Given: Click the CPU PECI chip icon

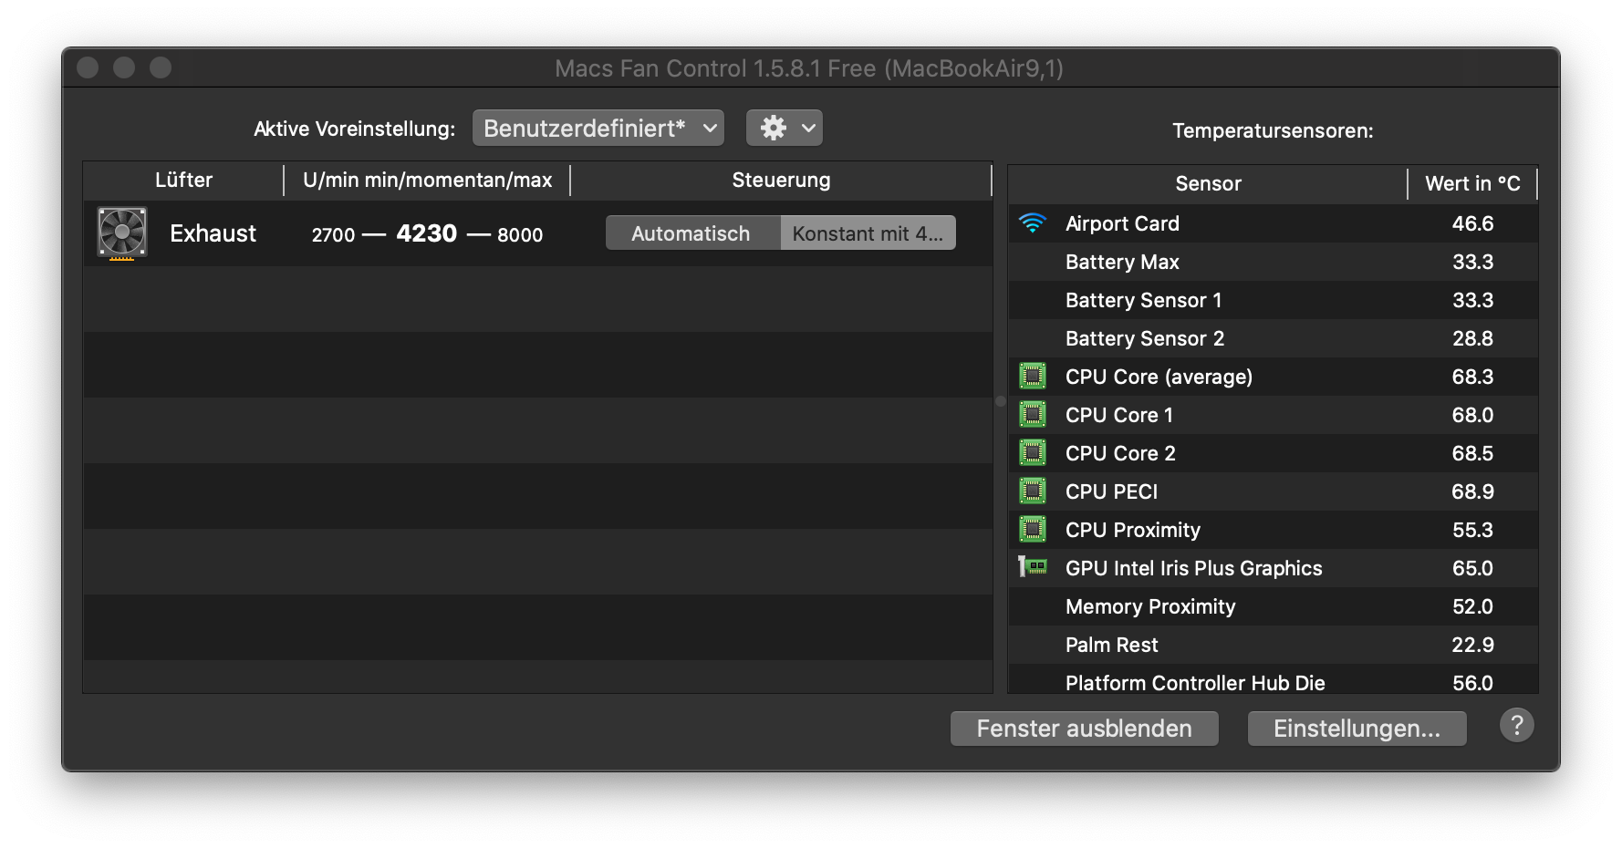Looking at the screenshot, I should click(1033, 491).
